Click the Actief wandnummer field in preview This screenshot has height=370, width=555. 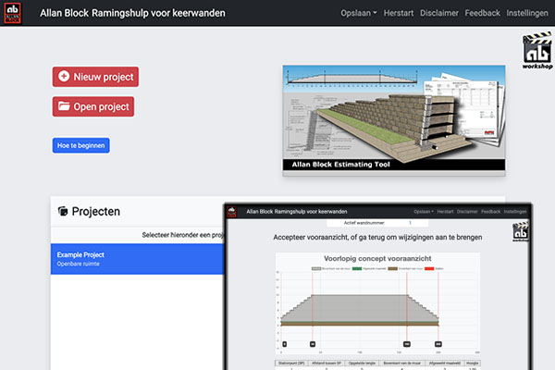point(377,223)
